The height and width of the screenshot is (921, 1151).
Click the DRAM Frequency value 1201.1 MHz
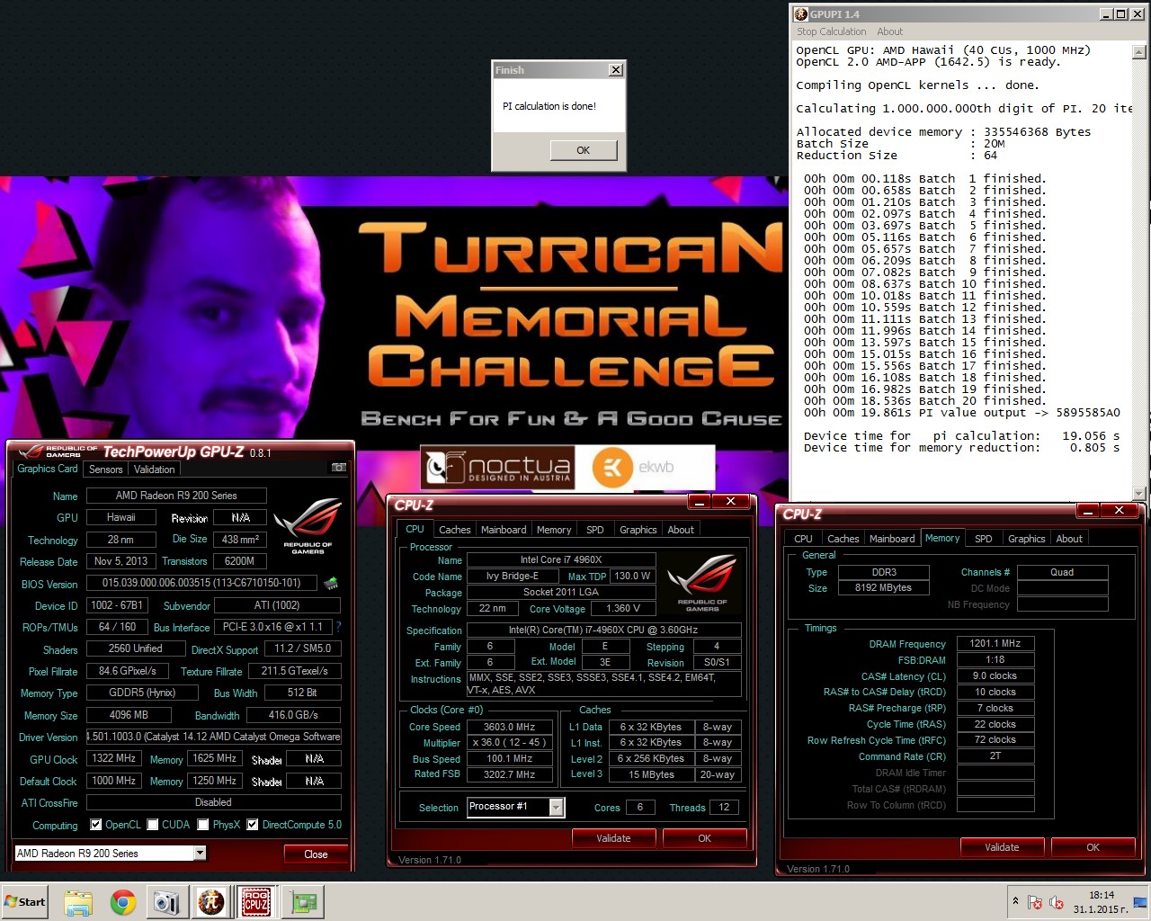(x=995, y=643)
